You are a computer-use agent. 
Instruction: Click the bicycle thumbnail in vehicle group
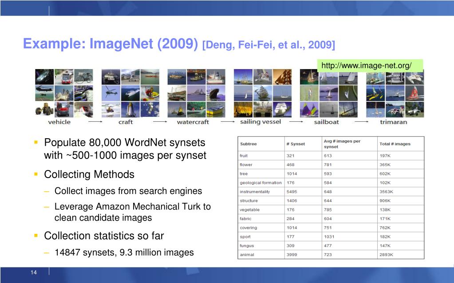click(x=84, y=77)
